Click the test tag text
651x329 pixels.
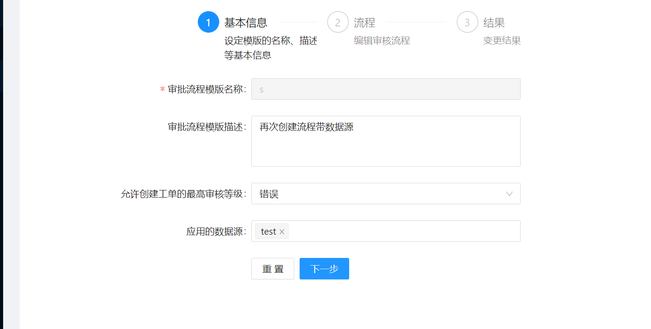tap(268, 232)
